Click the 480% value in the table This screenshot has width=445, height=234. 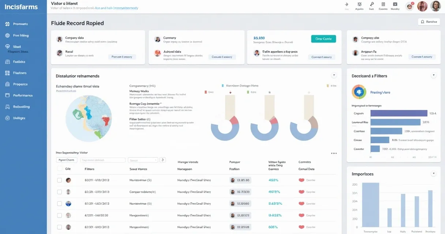(273, 180)
